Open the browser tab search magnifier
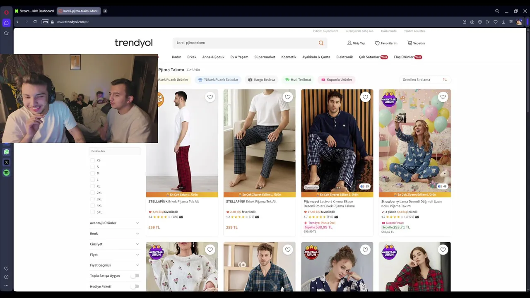This screenshot has height=298, width=530. tap(497, 11)
